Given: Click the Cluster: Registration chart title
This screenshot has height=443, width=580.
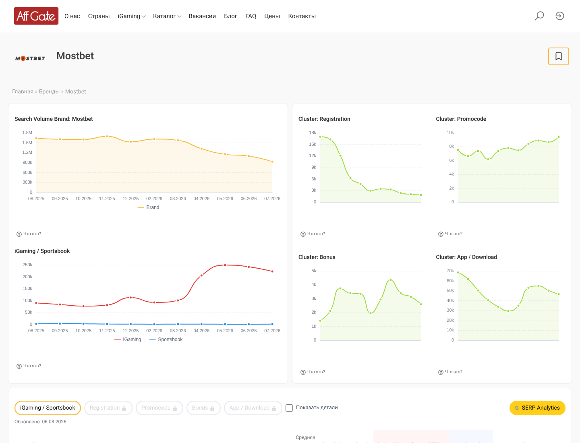Looking at the screenshot, I should (x=324, y=119).
